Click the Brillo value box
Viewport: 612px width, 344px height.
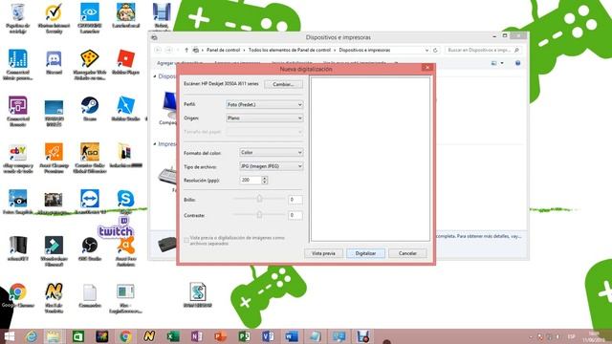(295, 200)
